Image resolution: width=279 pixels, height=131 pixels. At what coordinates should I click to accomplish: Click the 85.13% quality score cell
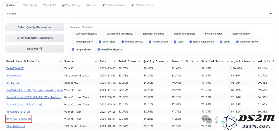click(156, 126)
